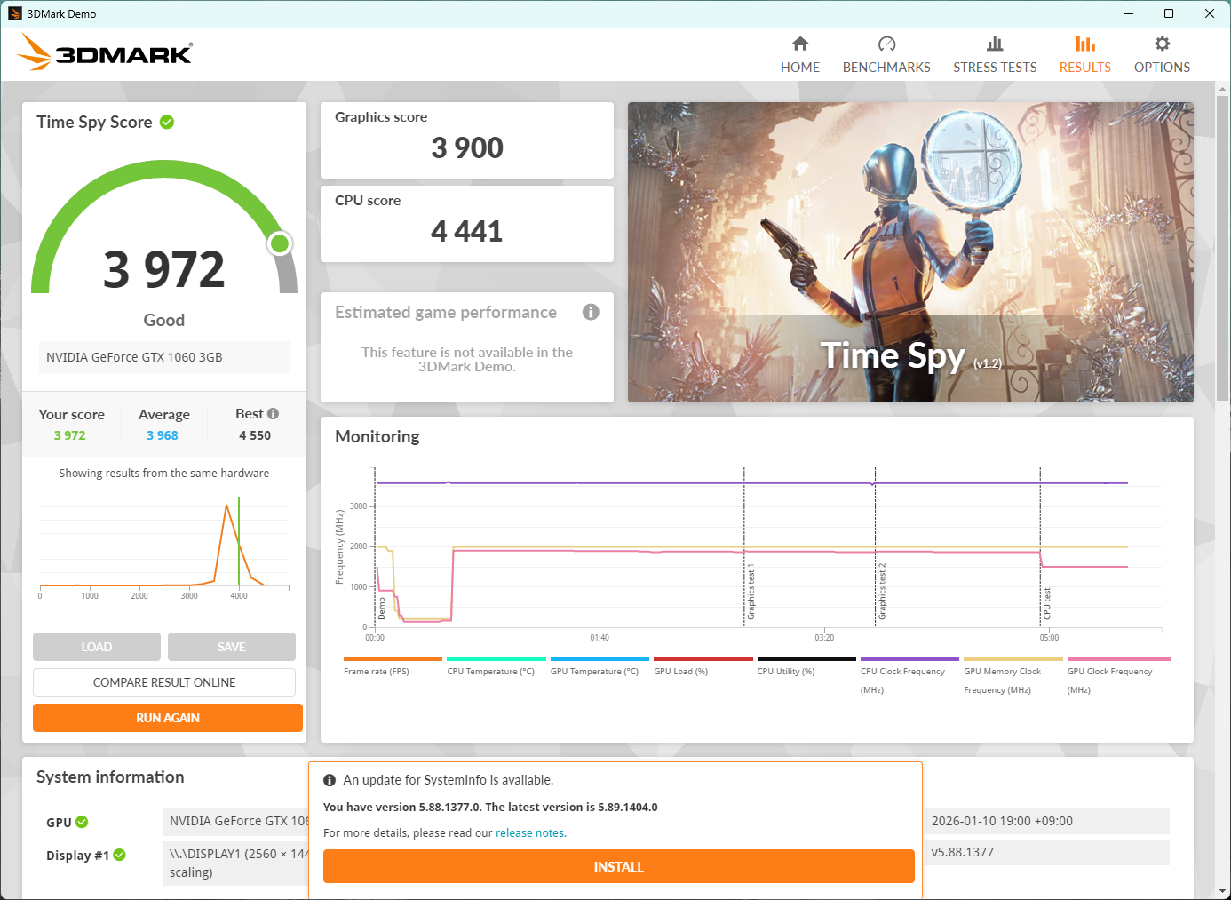This screenshot has width=1231, height=900.
Task: Click the Display #1 green checkmark icon
Action: (119, 855)
